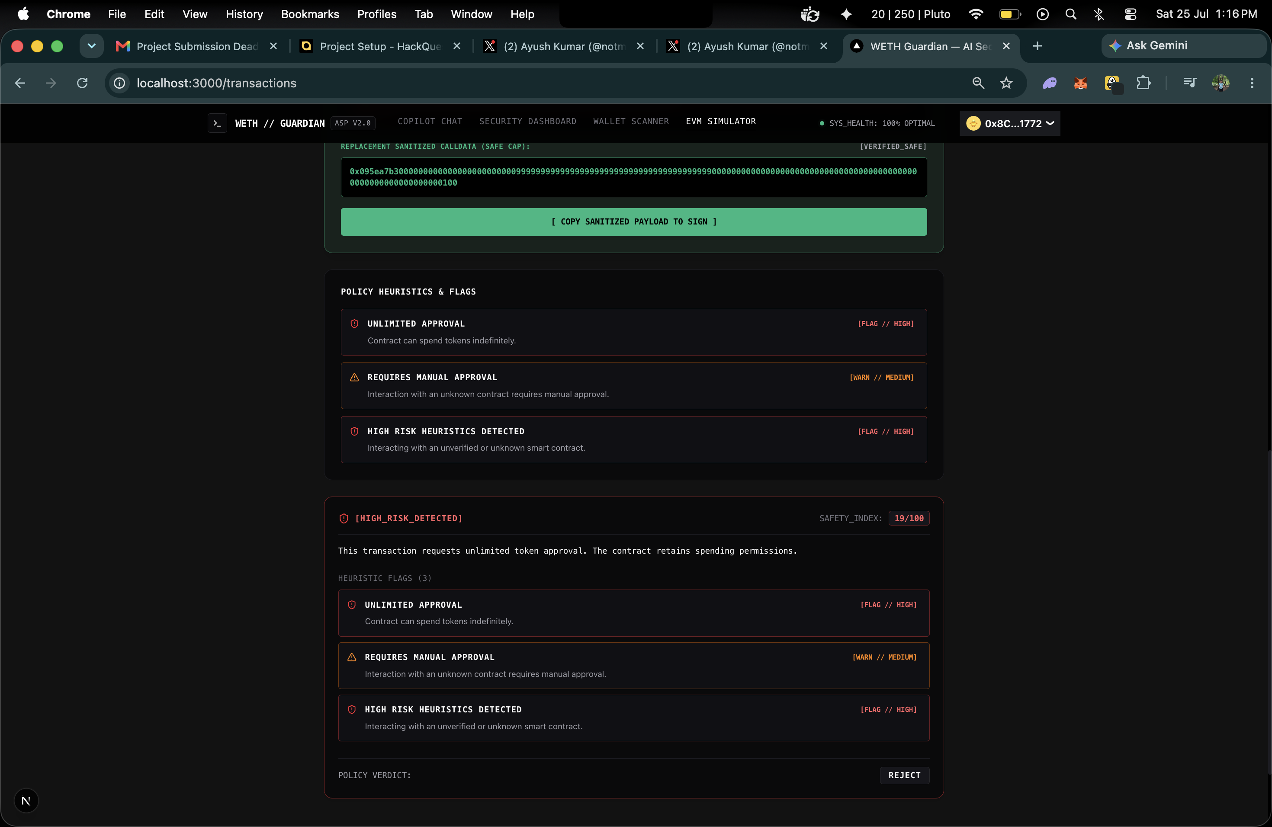Image resolution: width=1272 pixels, height=827 pixels.
Task: Click the POLICY HEURISTICS & FLAGS heading
Action: 408,292
